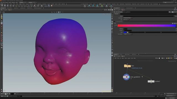The width and height of the screenshot is (177, 99).
Task: Open the Axis dropdown
Action: pyautogui.click(x=126, y=20)
